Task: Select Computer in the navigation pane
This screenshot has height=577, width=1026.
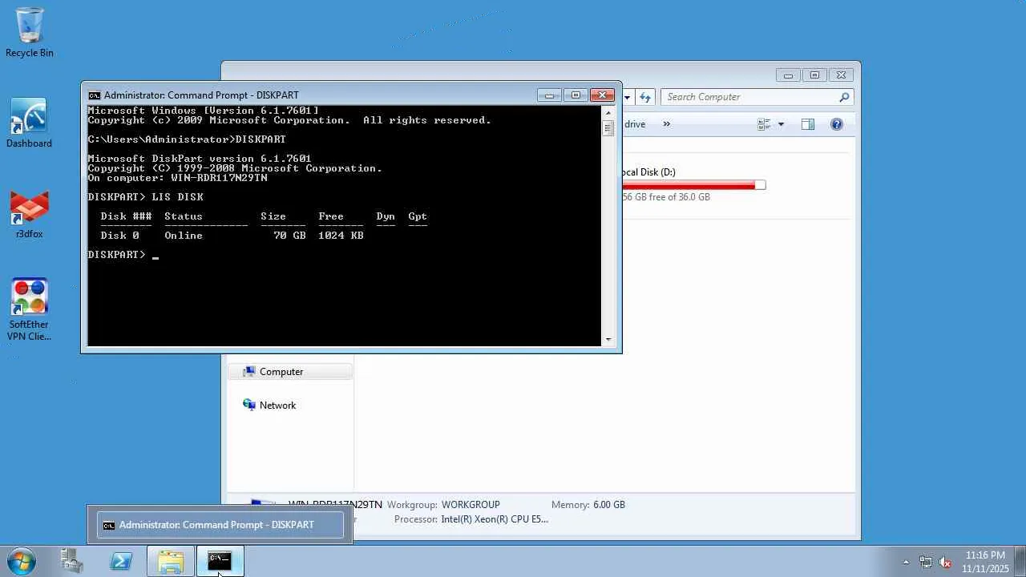Action: (290, 372)
